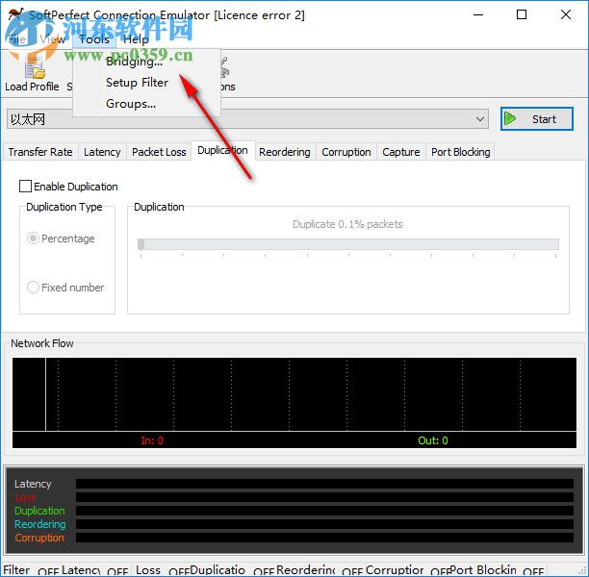The width and height of the screenshot is (589, 577).
Task: Click the green play icon on Start
Action: (x=510, y=118)
